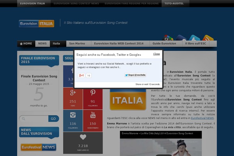The width and height of the screenshot is (234, 156).
Task: Click the GO search button
Action: click(x=53, y=119)
